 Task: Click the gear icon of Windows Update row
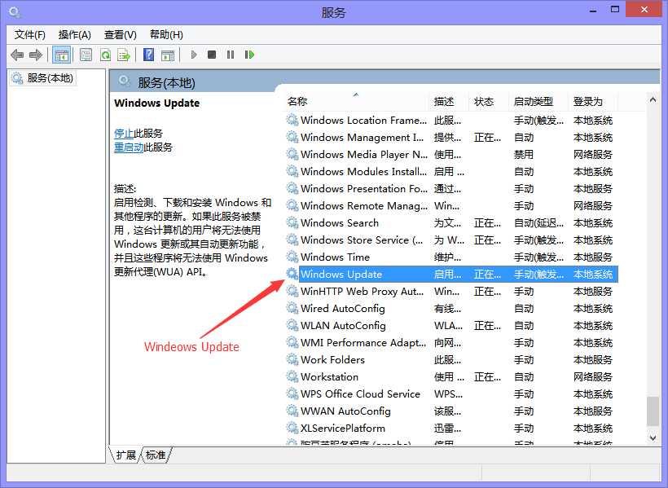pyautogui.click(x=292, y=274)
